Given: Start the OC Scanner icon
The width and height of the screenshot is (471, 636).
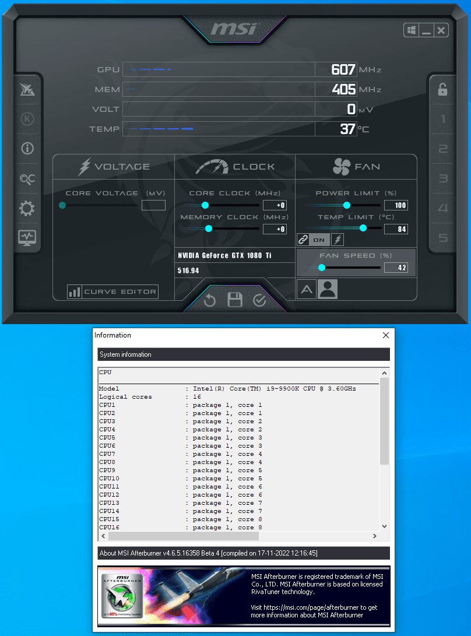Looking at the screenshot, I should [27, 178].
